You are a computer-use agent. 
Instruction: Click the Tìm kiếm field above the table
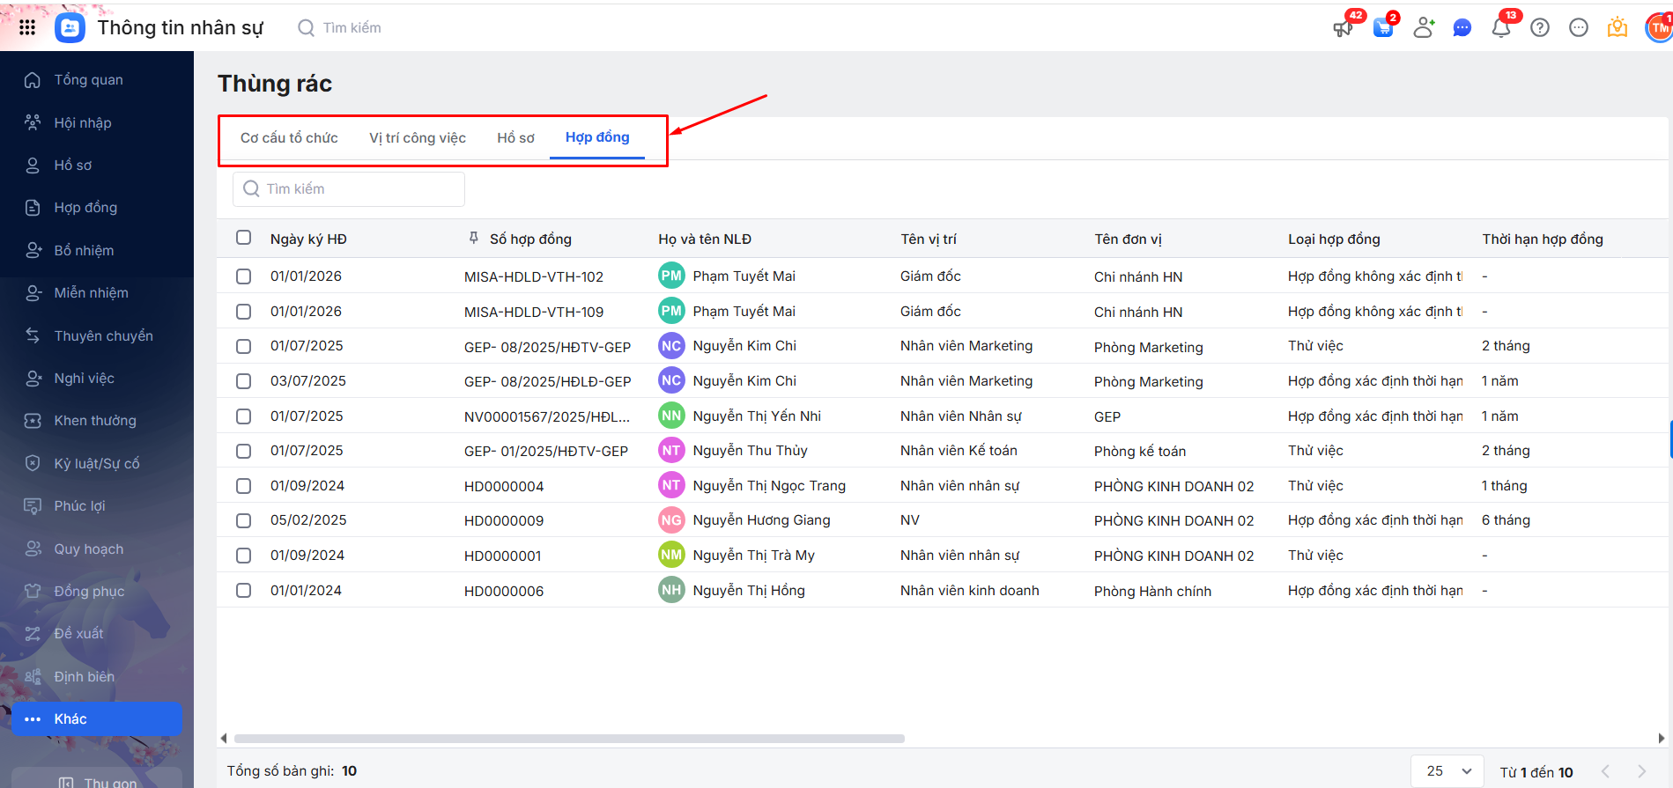(349, 189)
